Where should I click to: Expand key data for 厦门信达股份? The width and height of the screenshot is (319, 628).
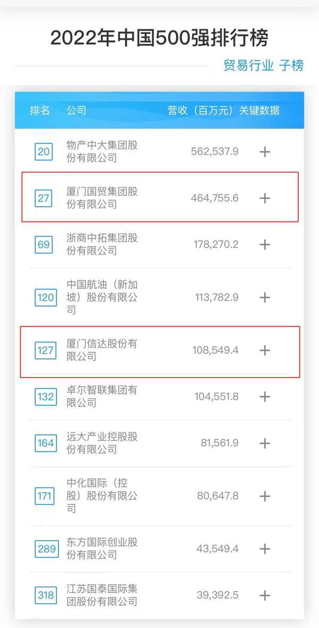click(264, 350)
